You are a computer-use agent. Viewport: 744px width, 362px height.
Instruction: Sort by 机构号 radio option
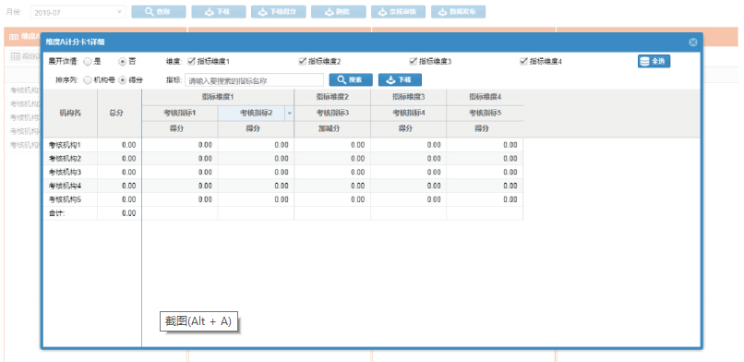point(88,80)
